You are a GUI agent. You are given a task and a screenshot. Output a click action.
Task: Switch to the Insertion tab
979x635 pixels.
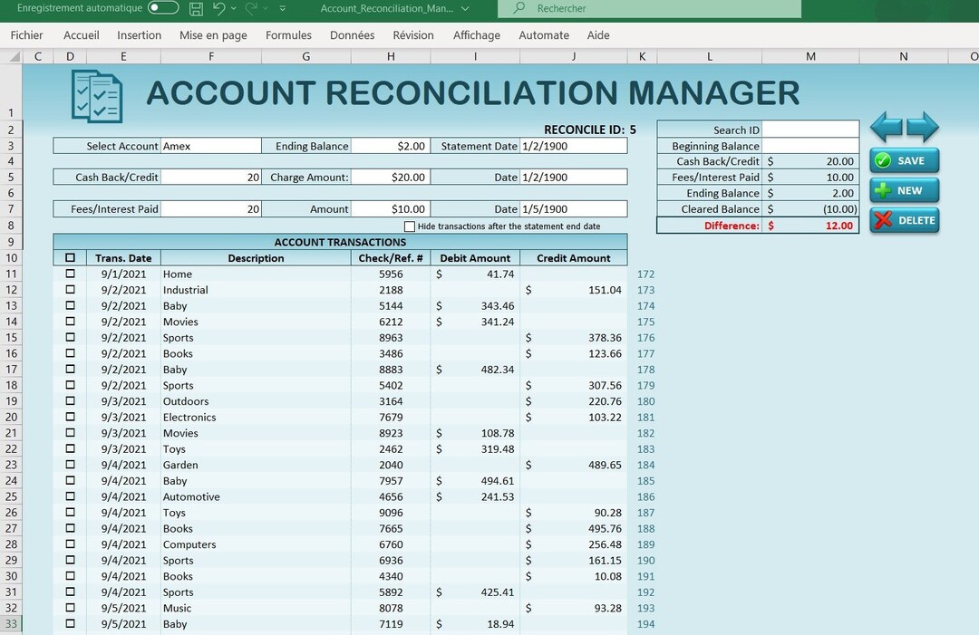pyautogui.click(x=140, y=35)
